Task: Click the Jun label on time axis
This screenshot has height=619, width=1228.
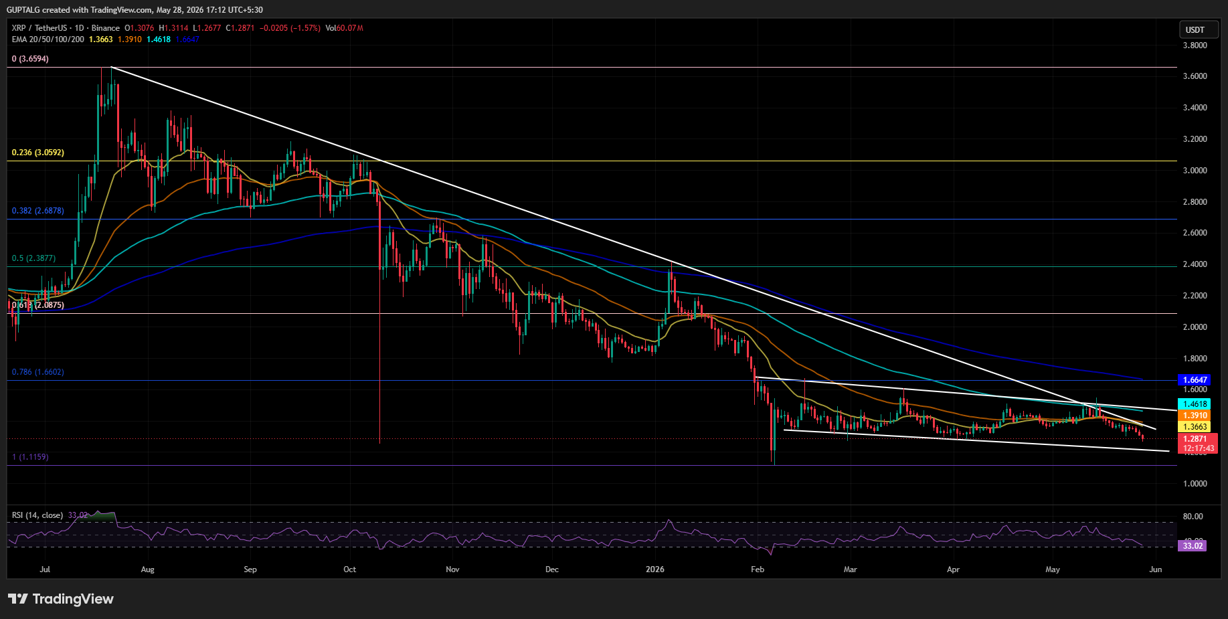Action: [x=1156, y=569]
